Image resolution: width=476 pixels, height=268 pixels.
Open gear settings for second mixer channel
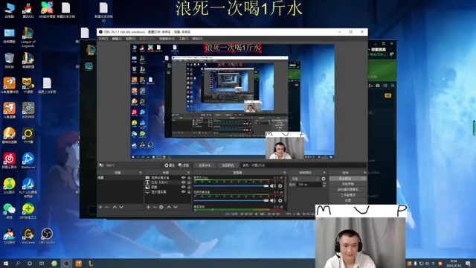(x=280, y=200)
